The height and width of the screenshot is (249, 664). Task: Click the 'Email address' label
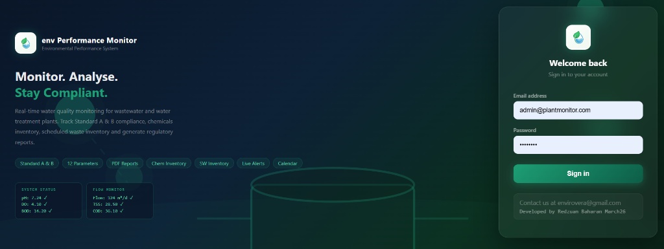[x=530, y=96]
